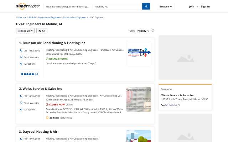
Task: Click address 3099 Dawes Rd, Mobile
Action: click(x=64, y=54)
